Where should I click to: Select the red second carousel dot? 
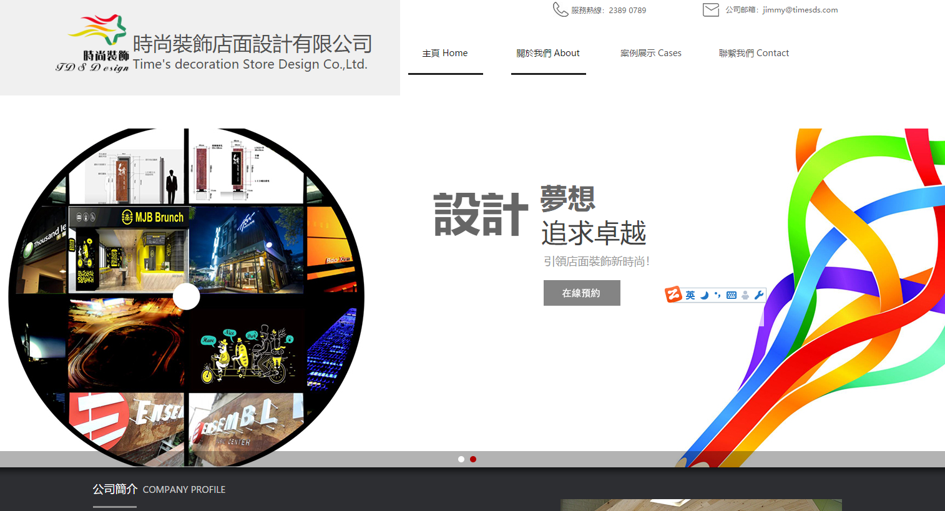pos(472,459)
